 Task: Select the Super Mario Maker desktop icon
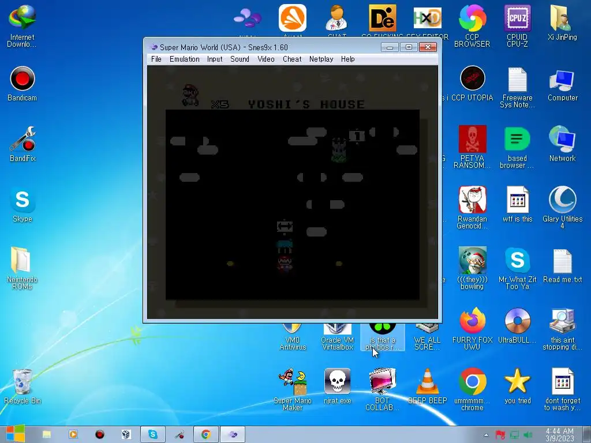coord(293,389)
